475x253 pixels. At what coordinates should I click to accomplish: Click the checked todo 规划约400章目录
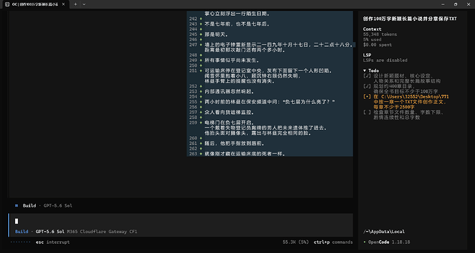pyautogui.click(x=401, y=89)
